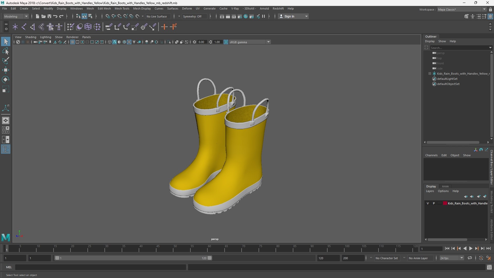Click the red layer color swatch

click(445, 203)
